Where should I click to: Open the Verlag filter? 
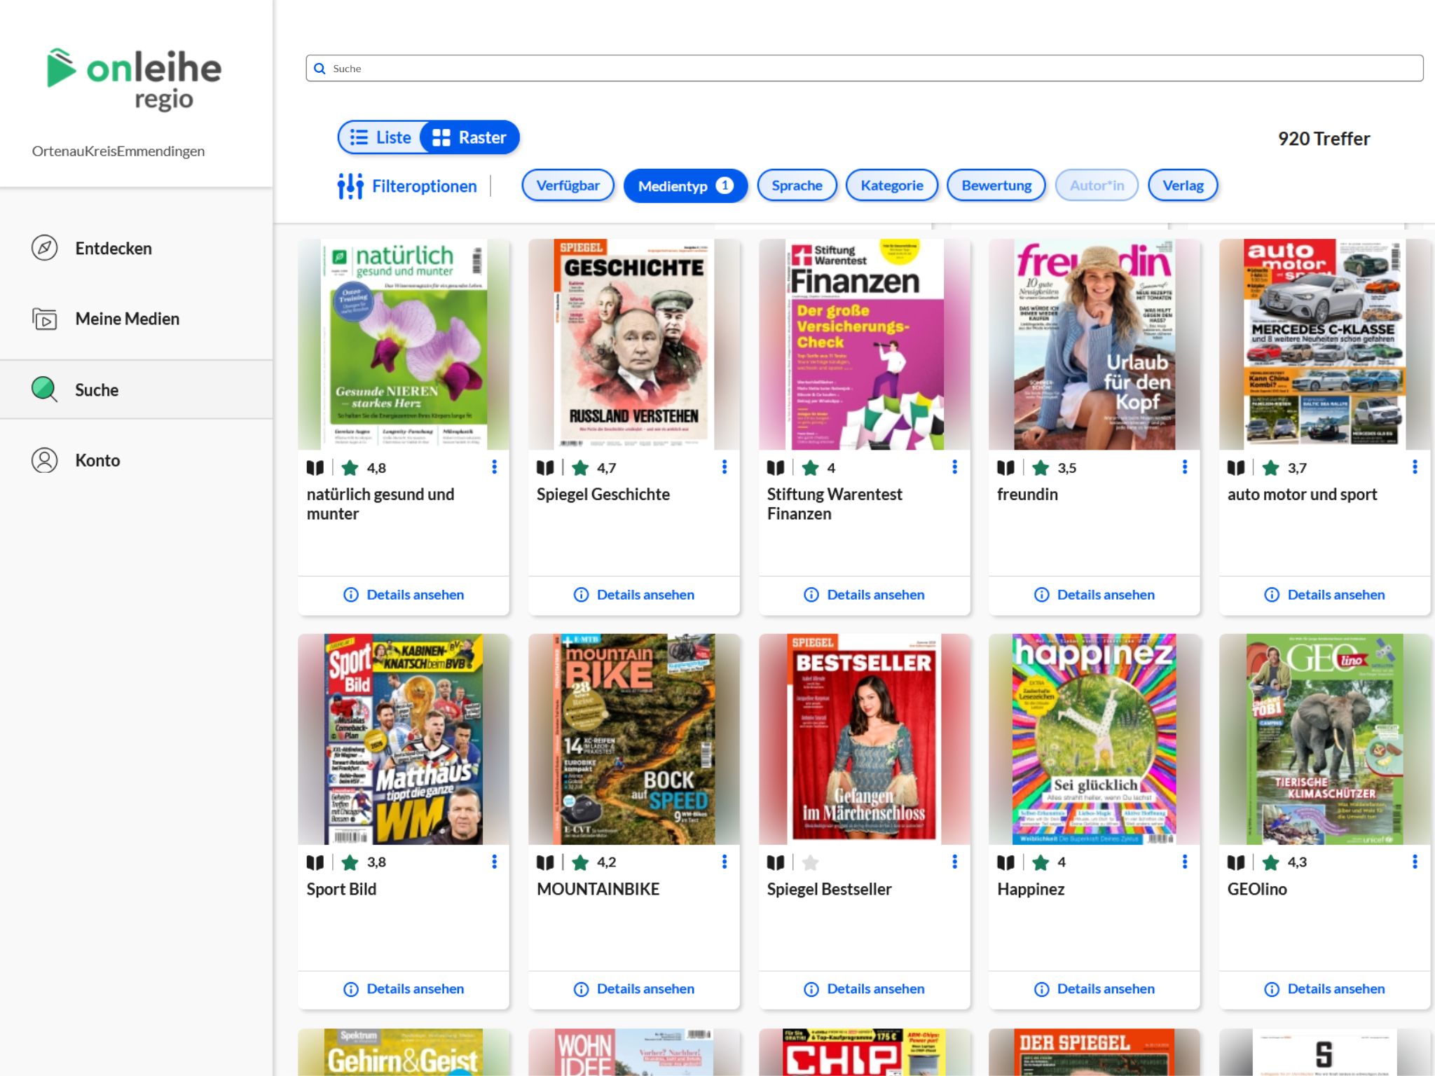coord(1183,186)
